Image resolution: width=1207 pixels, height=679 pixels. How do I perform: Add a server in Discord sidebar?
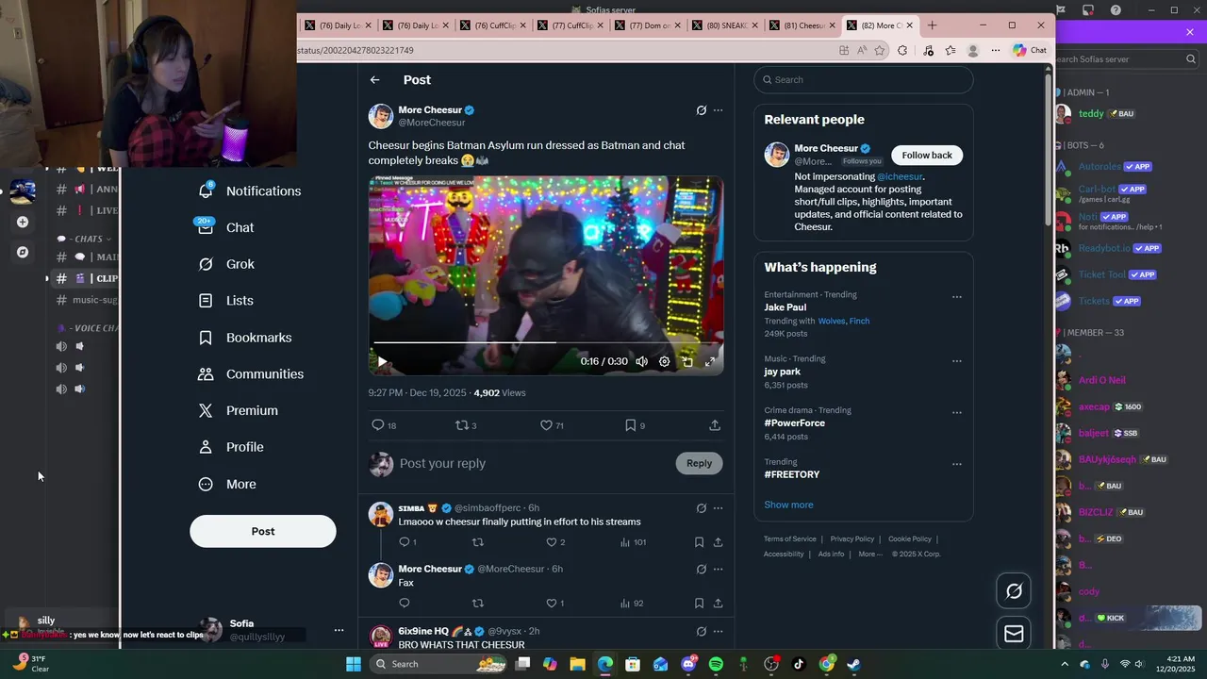coord(23,223)
